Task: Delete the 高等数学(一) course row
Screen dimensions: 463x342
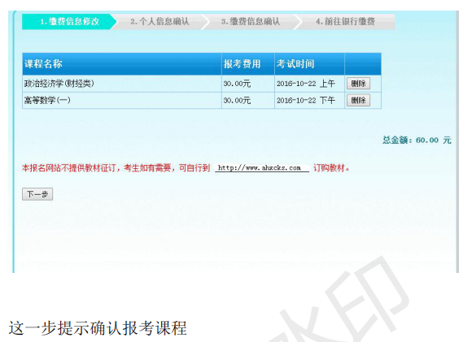Action: point(358,100)
